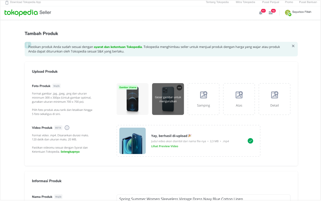Open Pusat Bantuan help center
The height and width of the screenshot is (201, 321).
(308, 2)
